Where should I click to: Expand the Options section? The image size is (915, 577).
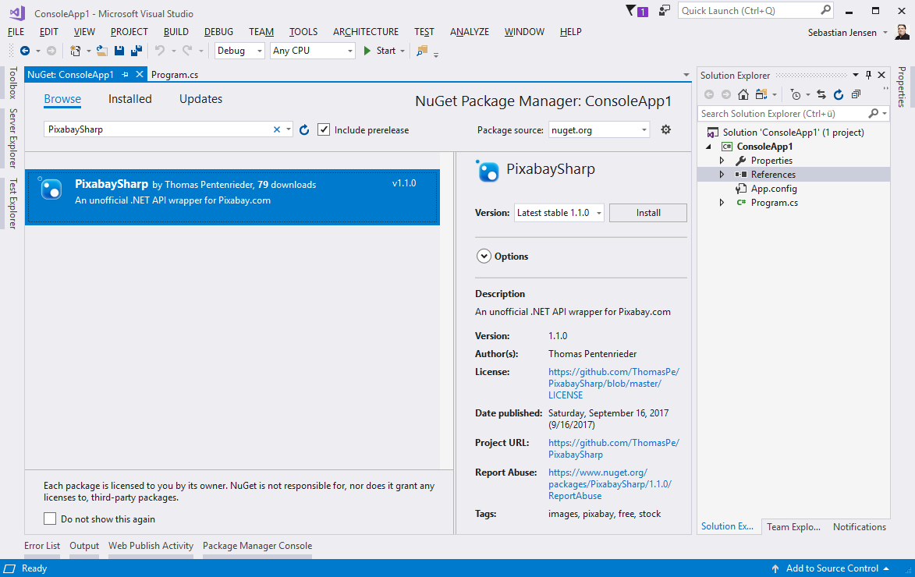[484, 256]
